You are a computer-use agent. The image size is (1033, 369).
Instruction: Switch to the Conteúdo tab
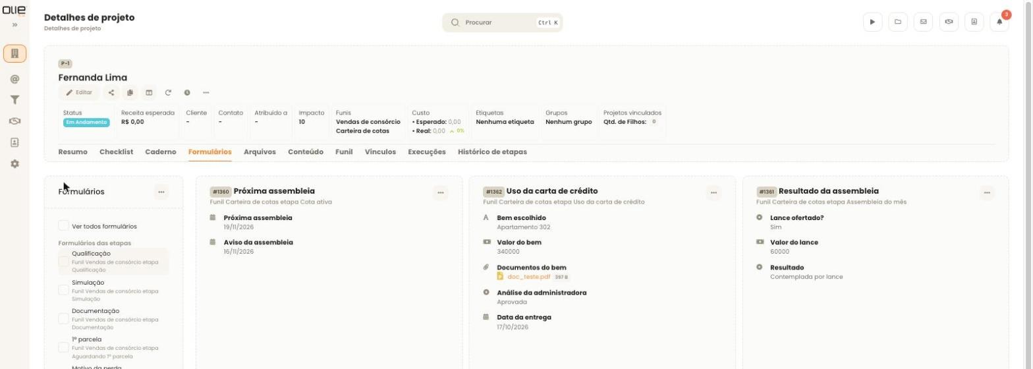pyautogui.click(x=306, y=152)
